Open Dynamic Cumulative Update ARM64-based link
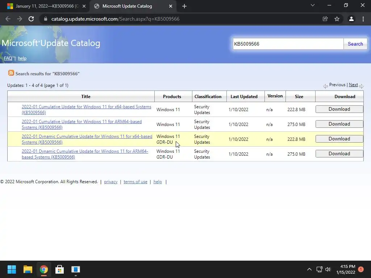Viewport: 371px width, 278px height. (x=85, y=154)
